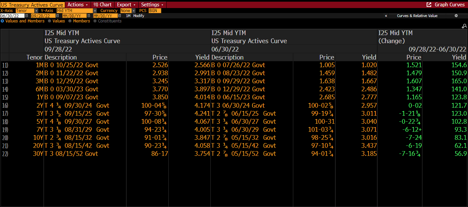Open calendar icon for the third date field
The width and height of the screenshot is (468, 207).
coord(89,16)
